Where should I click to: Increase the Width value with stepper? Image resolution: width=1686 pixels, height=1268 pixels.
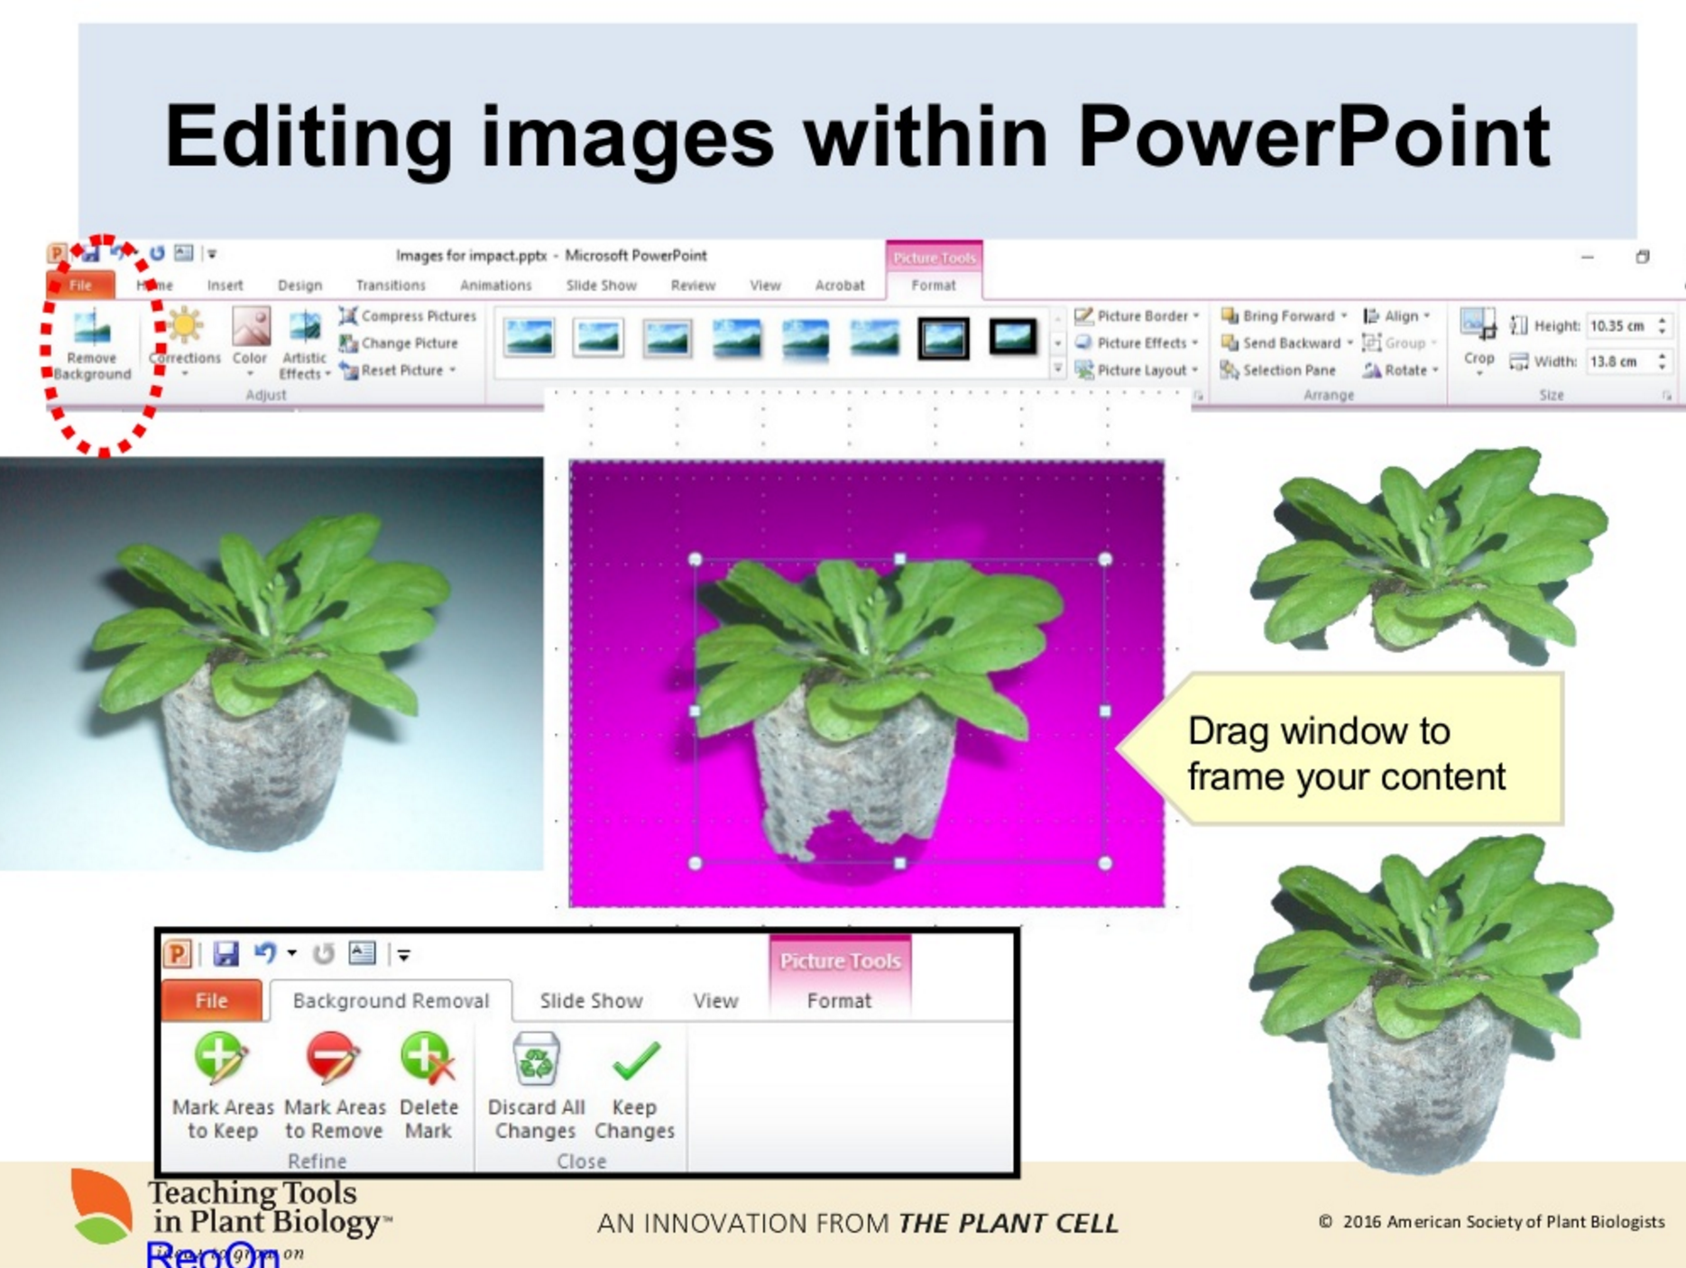(x=1662, y=356)
